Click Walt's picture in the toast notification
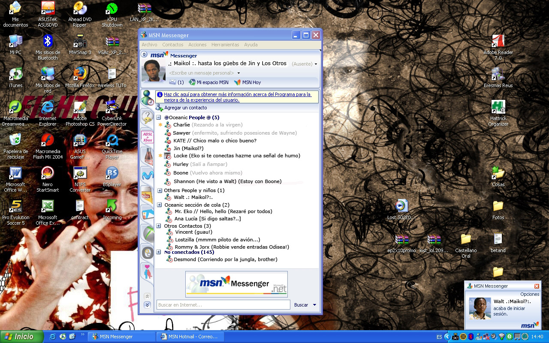This screenshot has width=549, height=343. 480,308
